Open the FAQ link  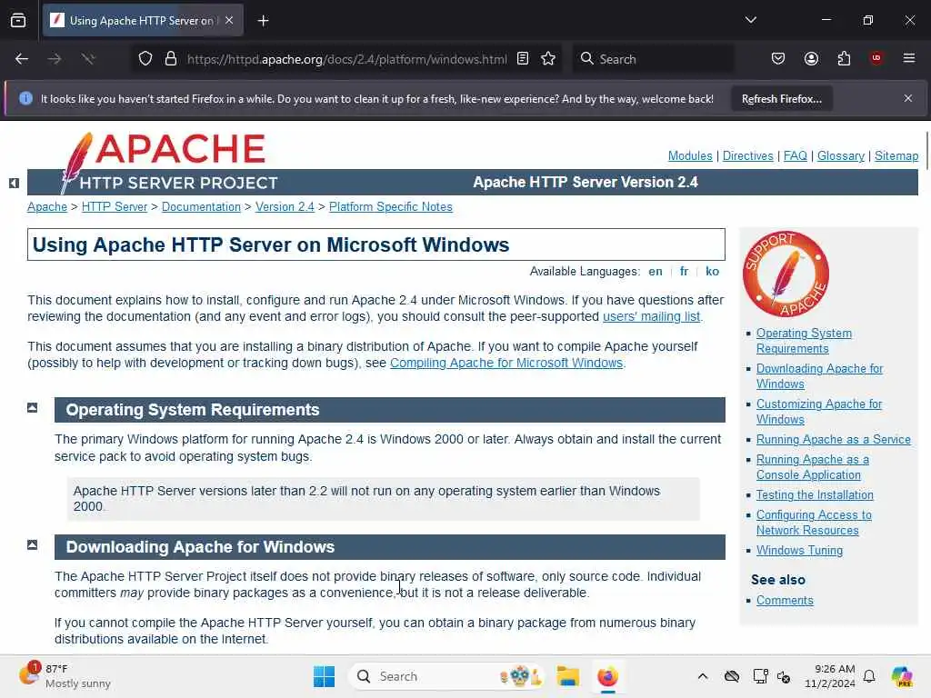pos(795,155)
